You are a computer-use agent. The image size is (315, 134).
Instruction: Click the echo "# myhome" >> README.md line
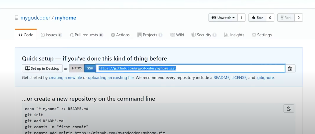(57, 109)
